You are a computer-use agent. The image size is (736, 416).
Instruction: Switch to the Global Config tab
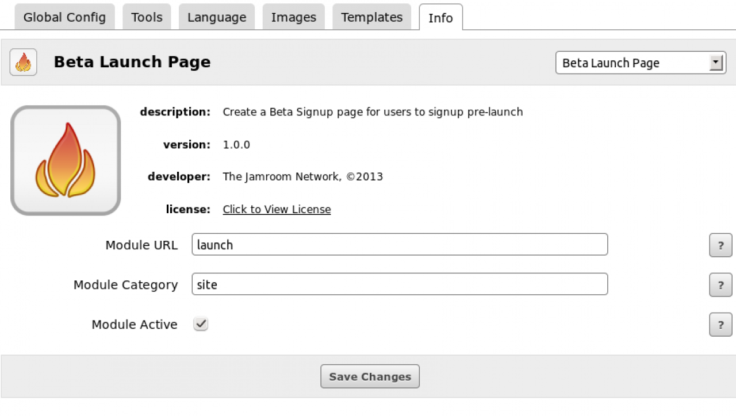coord(64,17)
